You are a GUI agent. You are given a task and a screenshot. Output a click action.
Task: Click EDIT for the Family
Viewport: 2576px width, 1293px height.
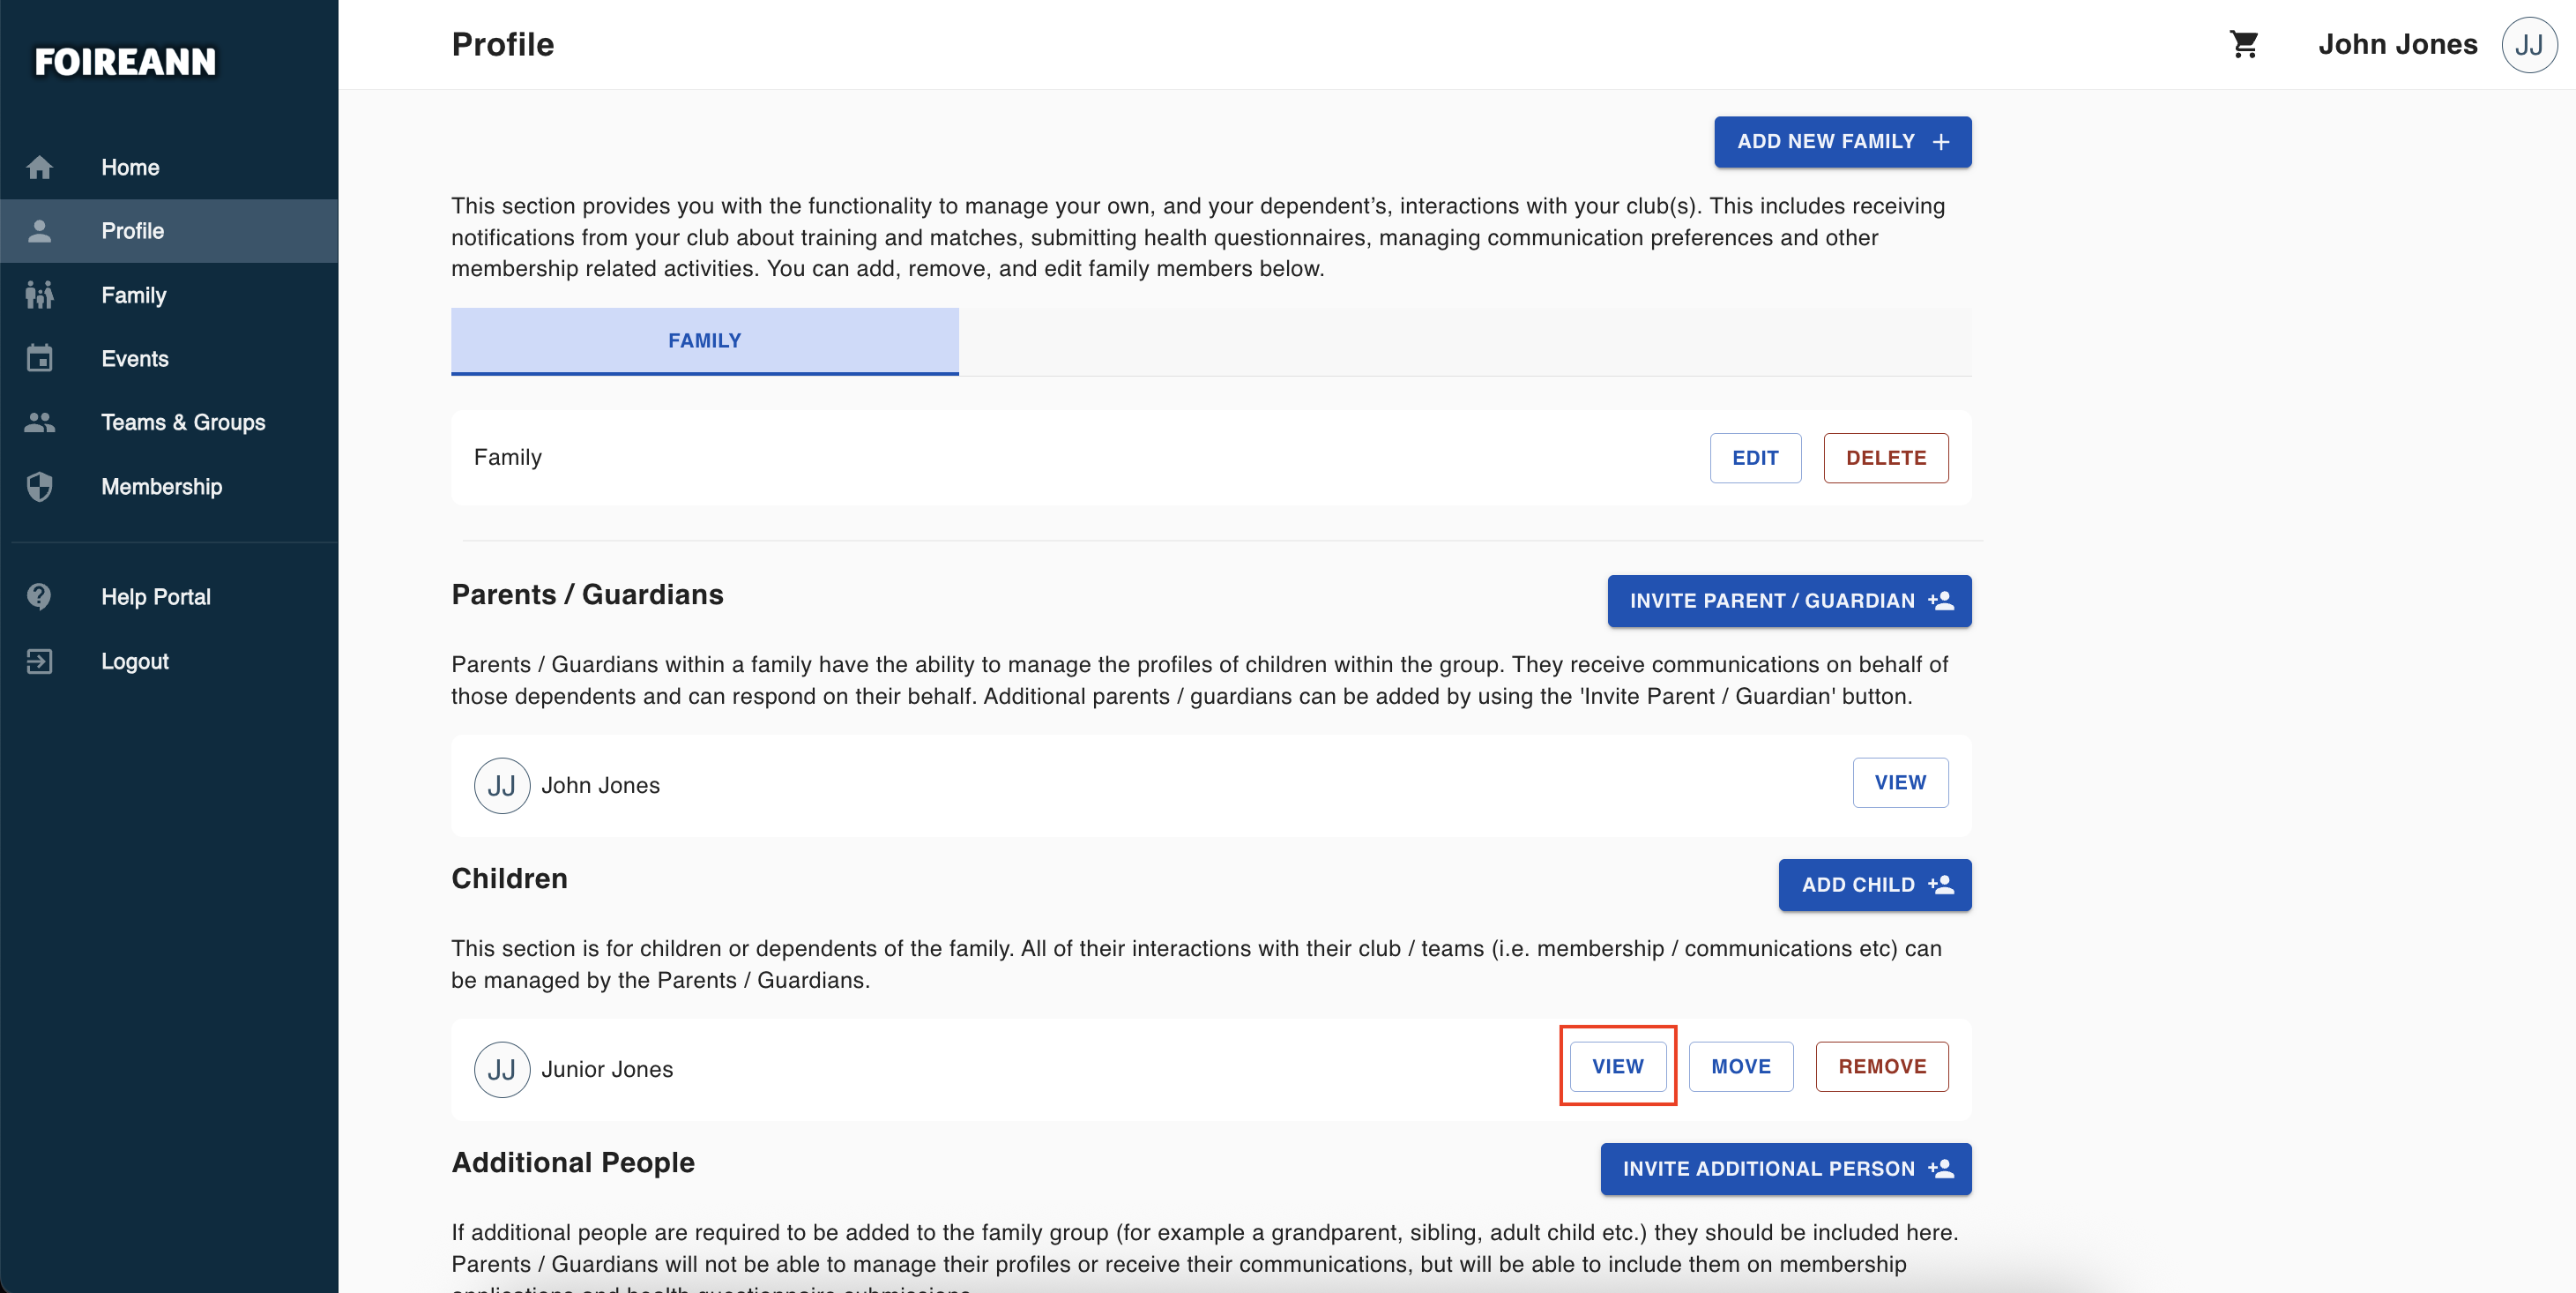coord(1755,459)
